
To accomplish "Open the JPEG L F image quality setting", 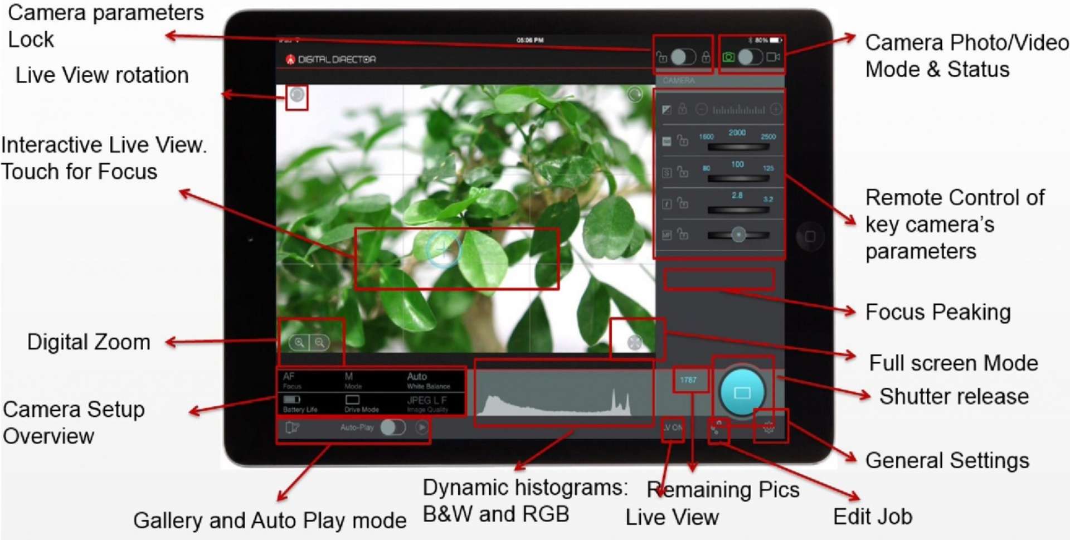I will 427,403.
